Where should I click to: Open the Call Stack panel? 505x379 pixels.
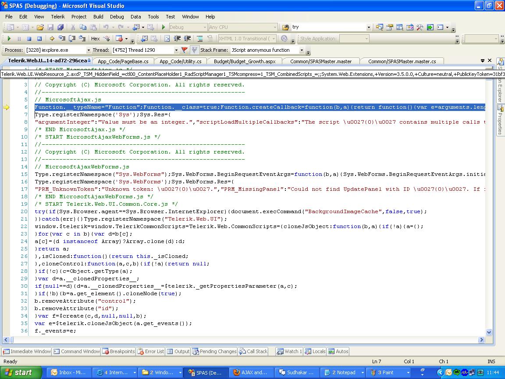(x=253, y=351)
